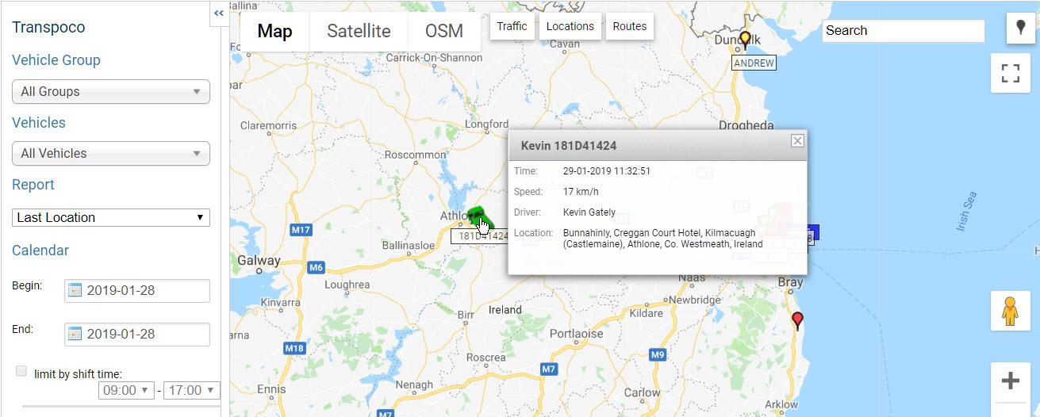Screen dimensions: 1040x417
Task: Click the map Search input field
Action: click(x=903, y=31)
